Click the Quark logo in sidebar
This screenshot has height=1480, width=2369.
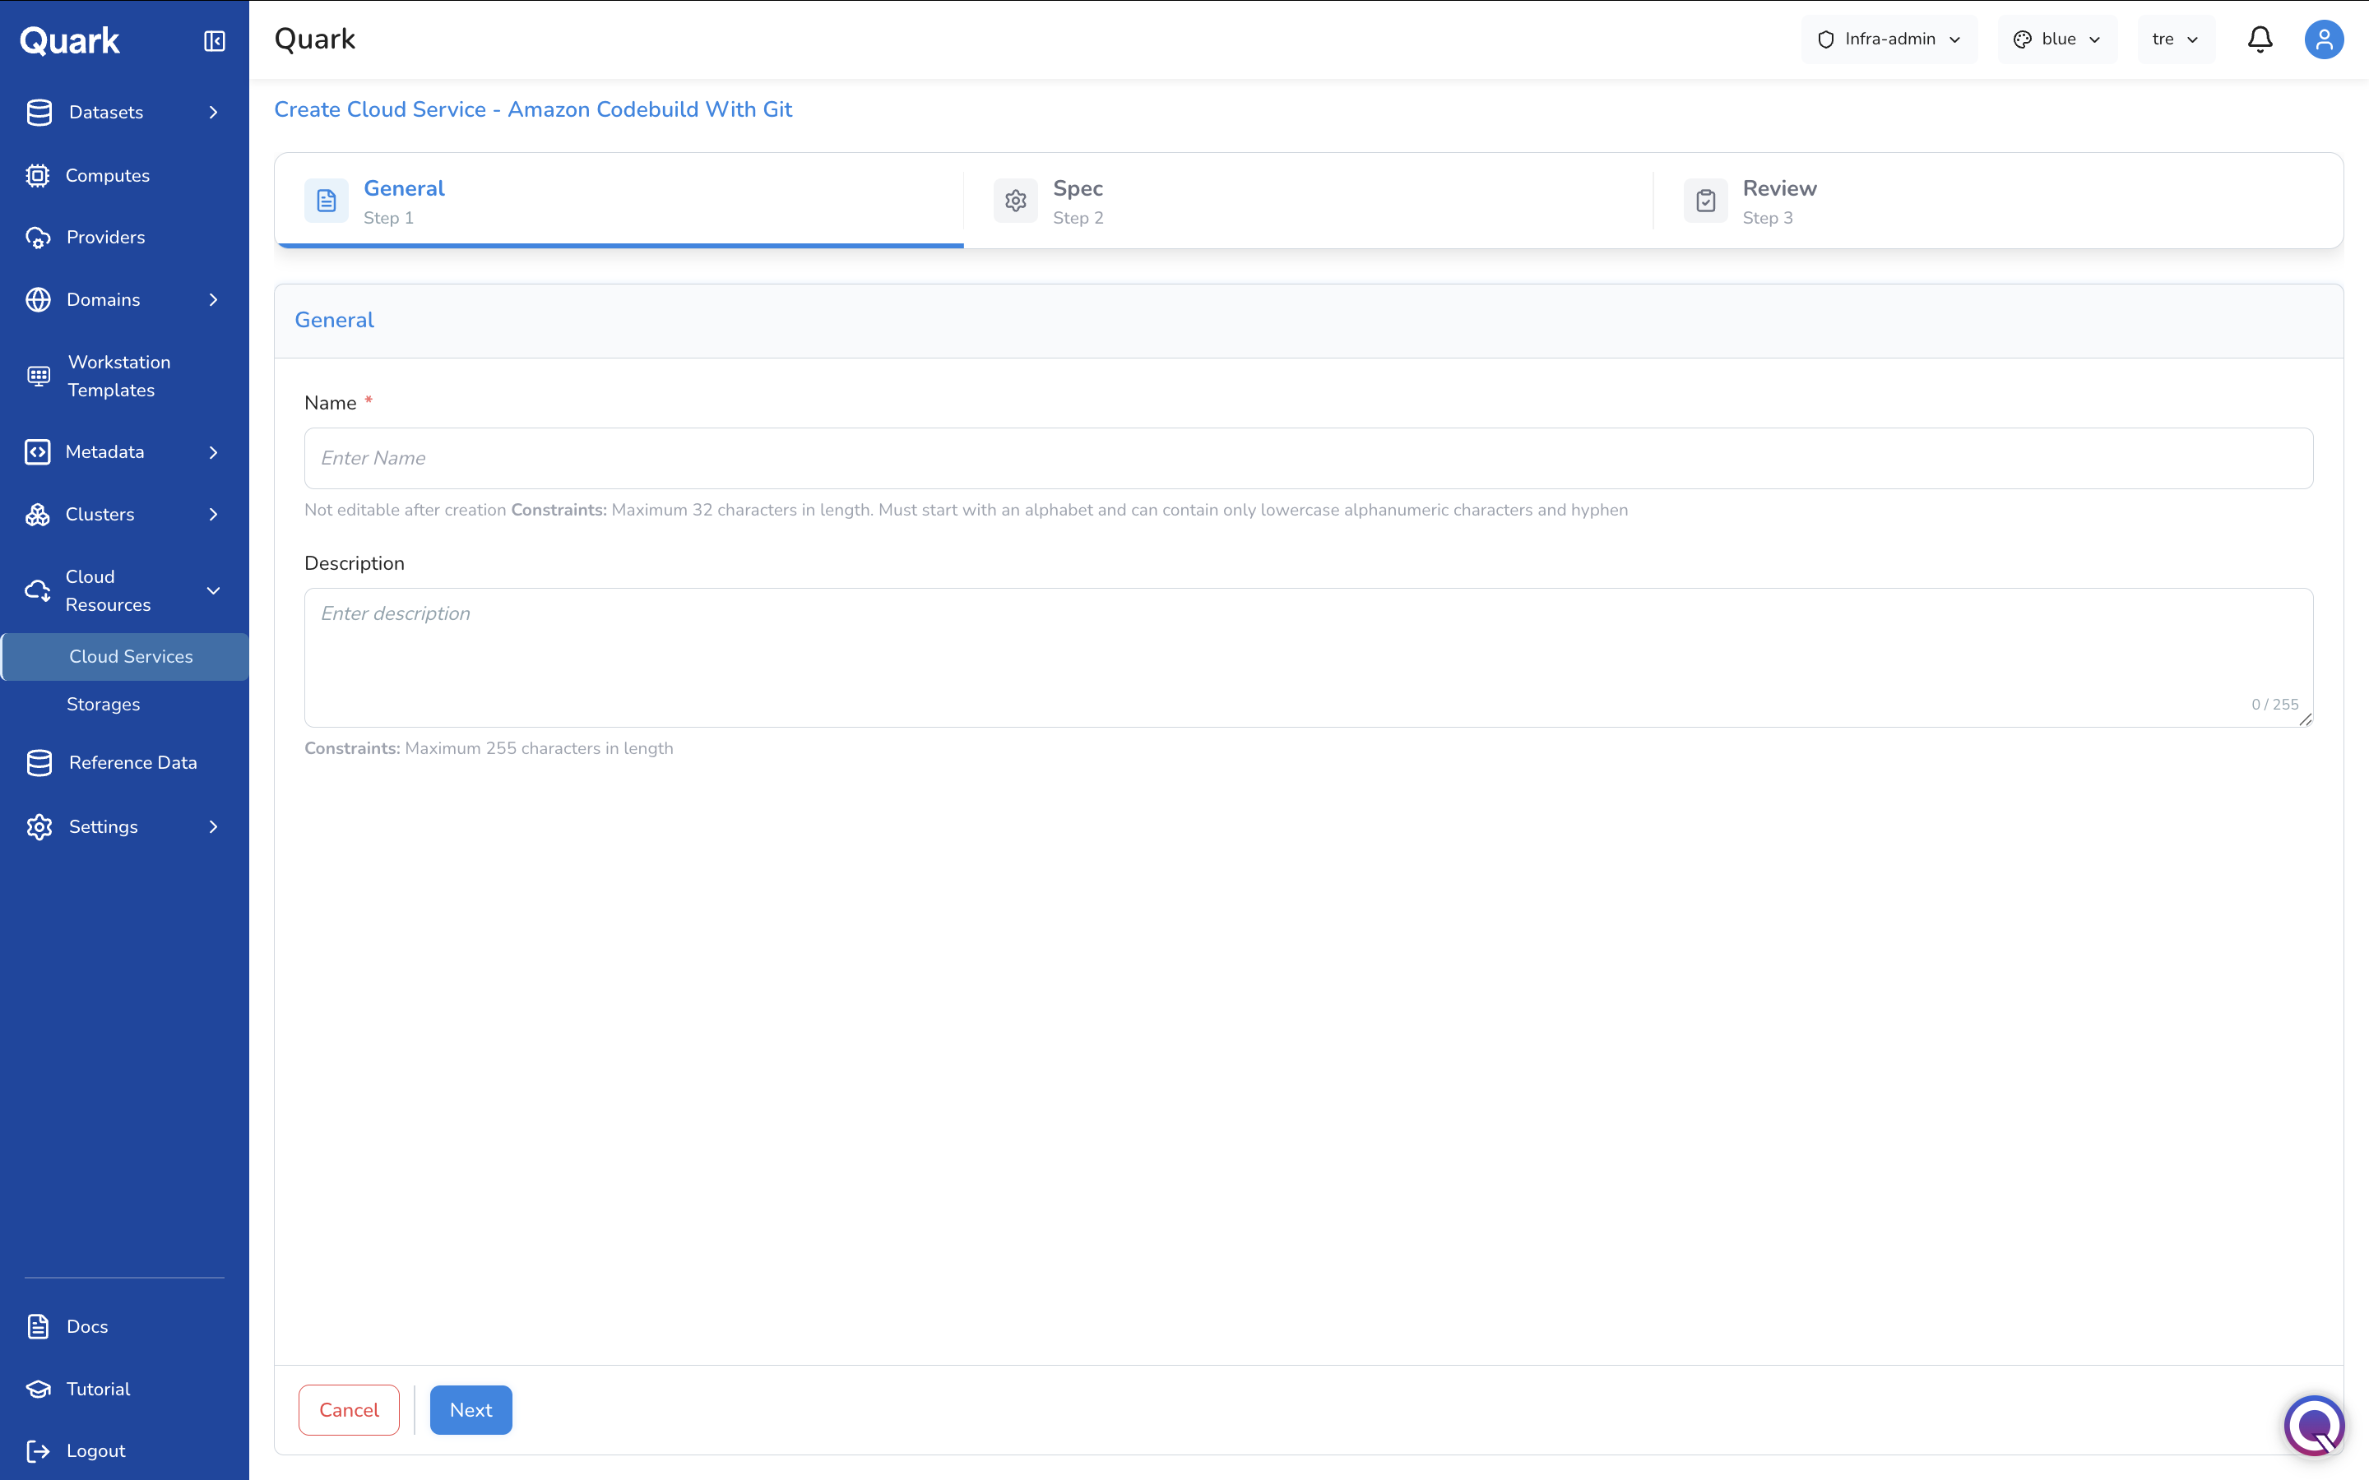pos(69,40)
